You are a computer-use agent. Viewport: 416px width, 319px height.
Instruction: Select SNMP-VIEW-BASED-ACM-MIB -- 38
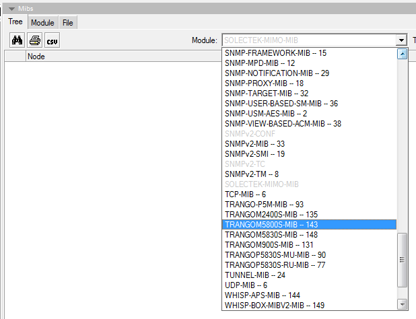click(x=310, y=124)
